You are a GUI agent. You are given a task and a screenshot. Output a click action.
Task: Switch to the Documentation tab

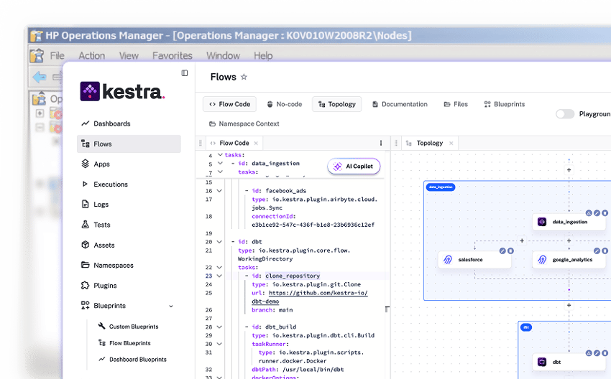[400, 104]
